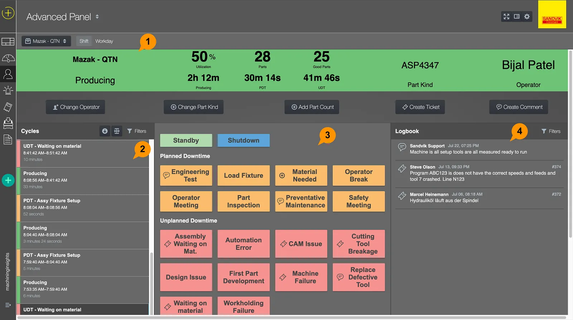Toggle the side panel layout icon
The image size is (573, 320).
coord(517,16)
